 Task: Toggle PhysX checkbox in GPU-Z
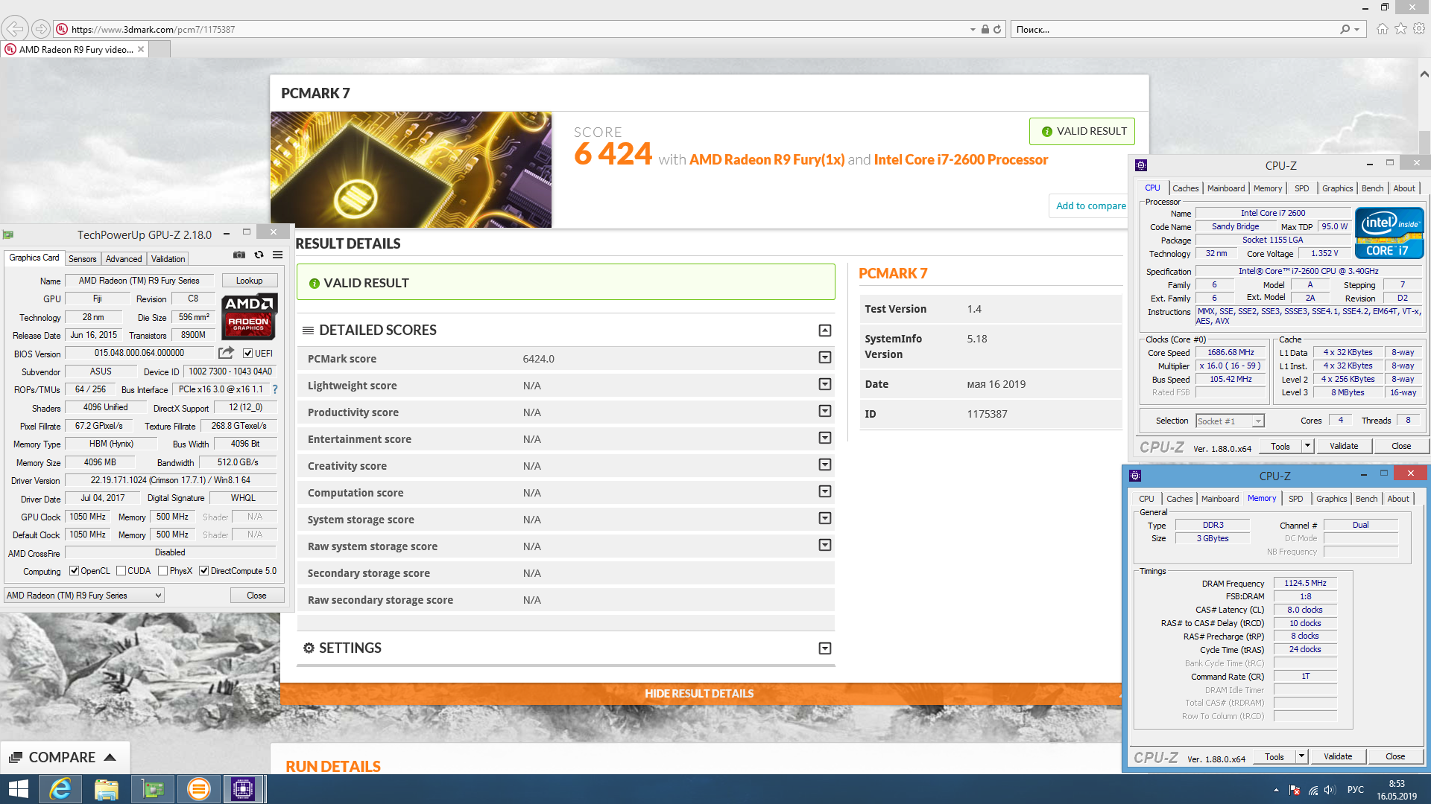click(x=162, y=571)
